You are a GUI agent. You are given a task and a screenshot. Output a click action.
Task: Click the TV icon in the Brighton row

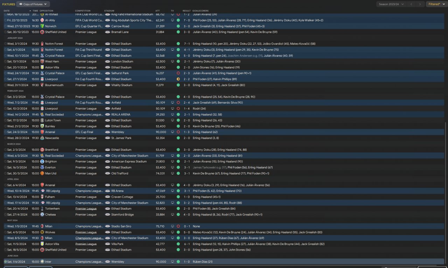point(172,162)
